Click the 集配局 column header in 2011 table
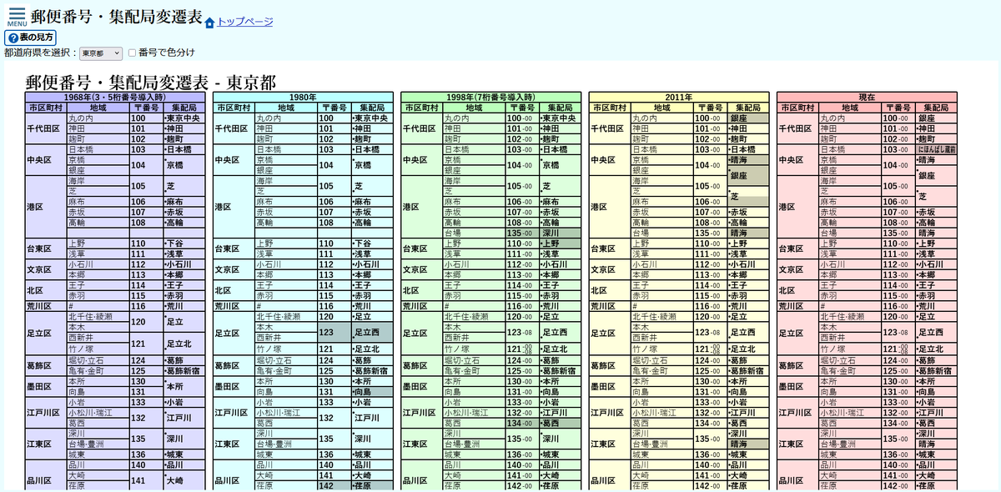Screen dimensions: 1001x492 (x=747, y=108)
